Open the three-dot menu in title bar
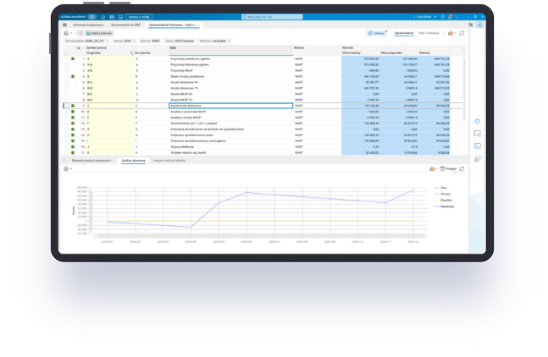This screenshot has height=357, width=548. tap(457, 17)
